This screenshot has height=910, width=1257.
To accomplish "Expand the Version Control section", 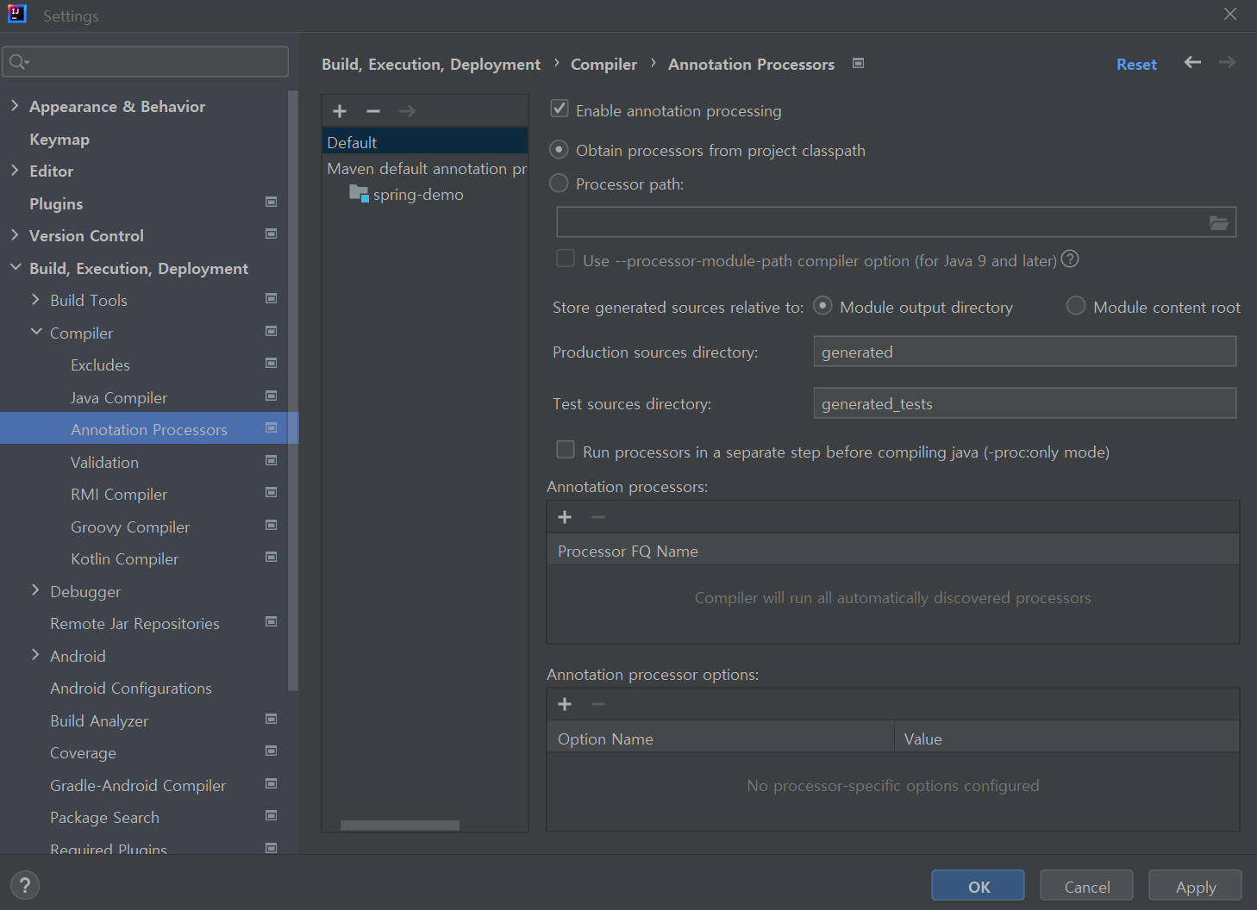I will [x=15, y=234].
